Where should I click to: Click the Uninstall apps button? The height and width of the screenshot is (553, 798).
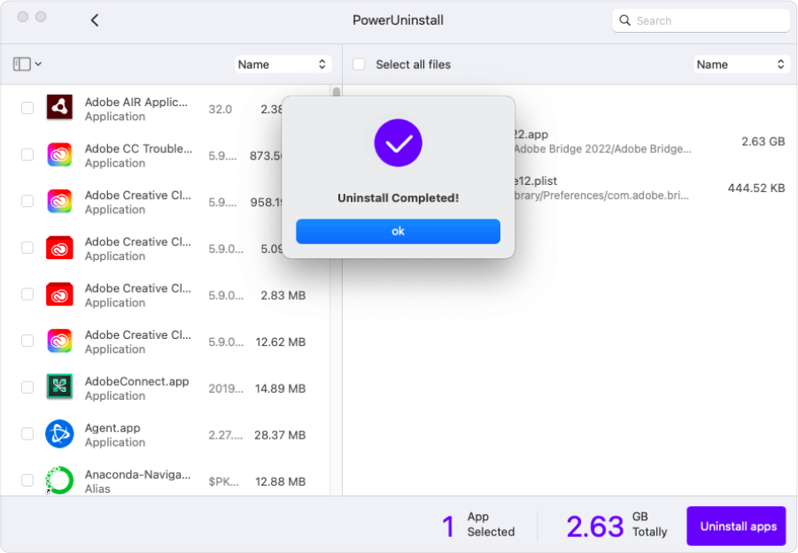click(736, 526)
